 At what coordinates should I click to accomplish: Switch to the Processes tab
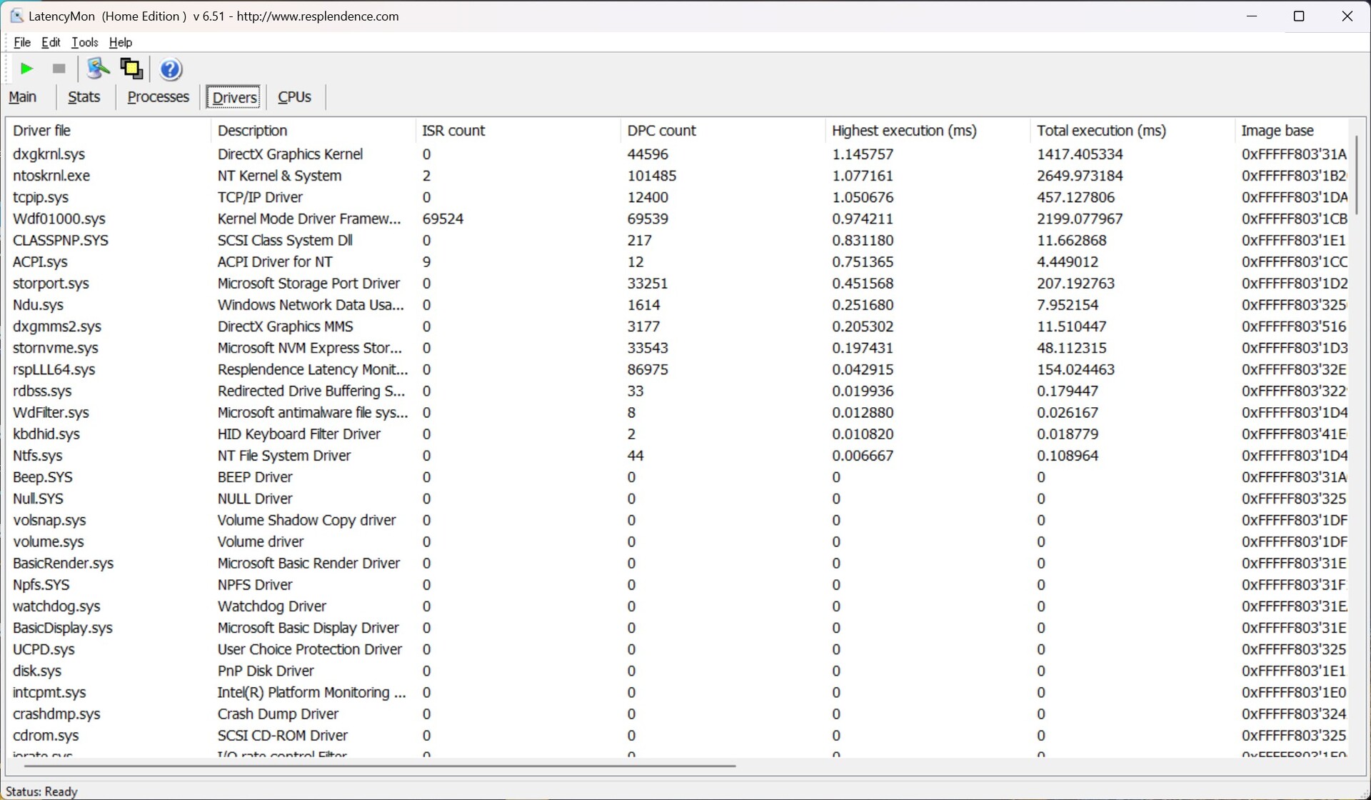click(x=158, y=97)
